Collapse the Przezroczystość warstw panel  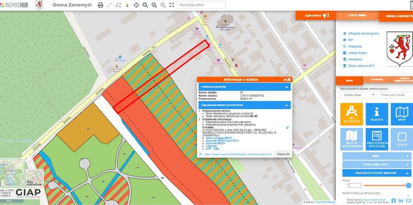377,173
